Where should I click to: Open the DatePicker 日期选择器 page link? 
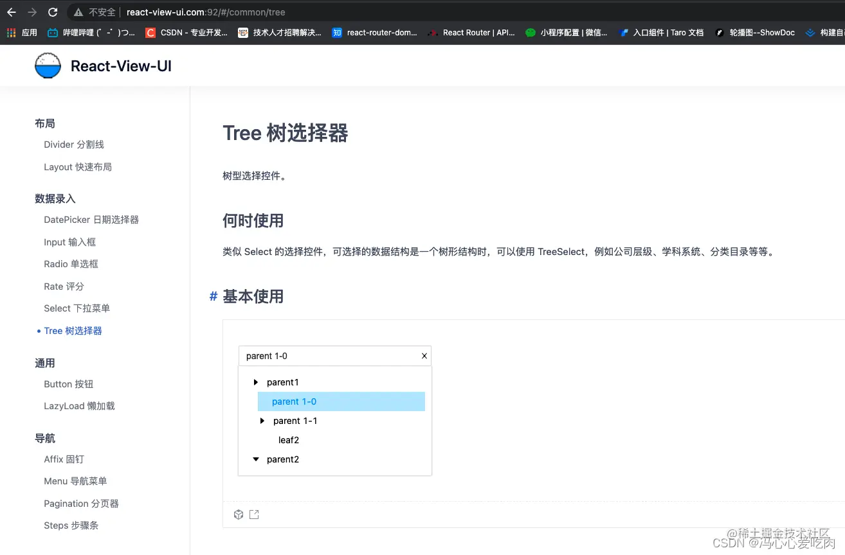coord(91,219)
